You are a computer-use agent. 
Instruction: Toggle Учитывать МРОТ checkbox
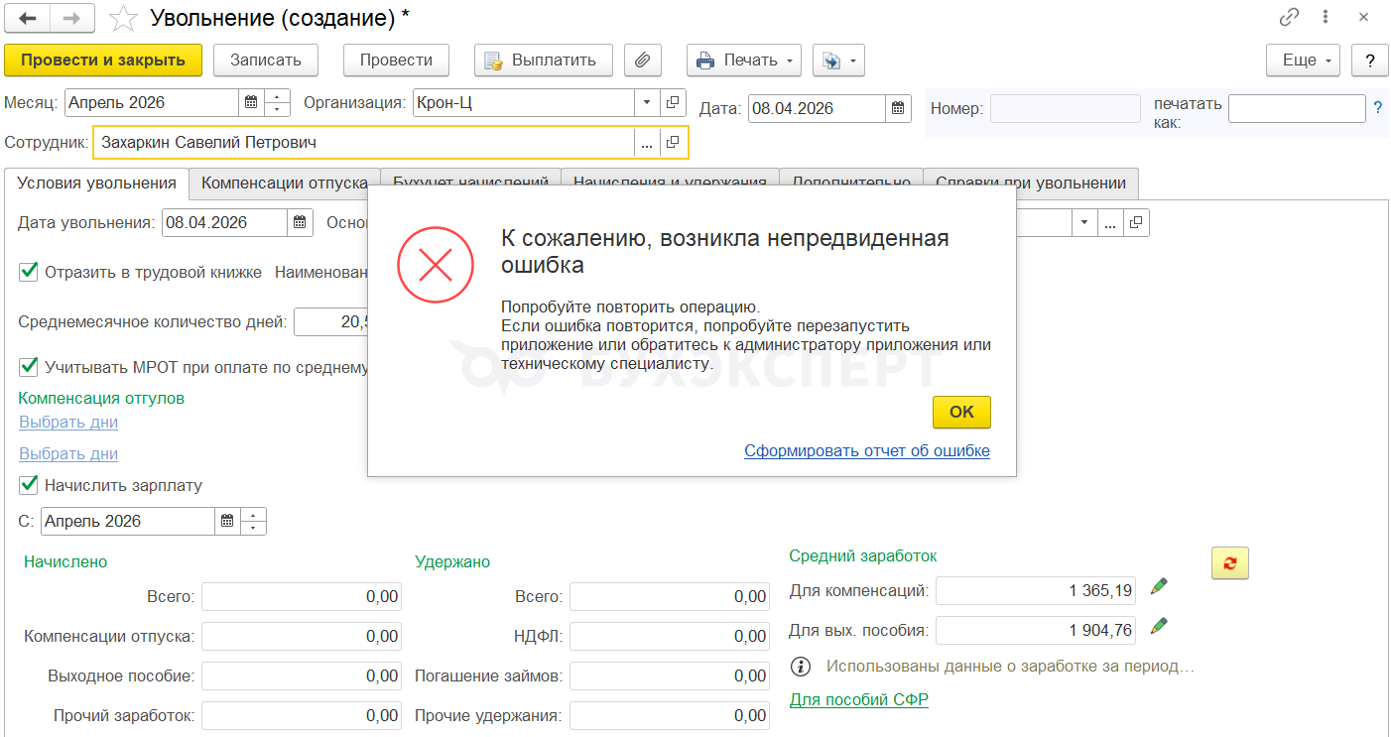[x=29, y=367]
